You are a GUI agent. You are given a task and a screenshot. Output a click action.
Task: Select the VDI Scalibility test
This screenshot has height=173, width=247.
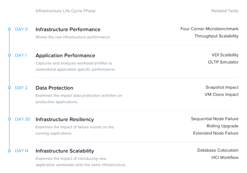pos(225,55)
